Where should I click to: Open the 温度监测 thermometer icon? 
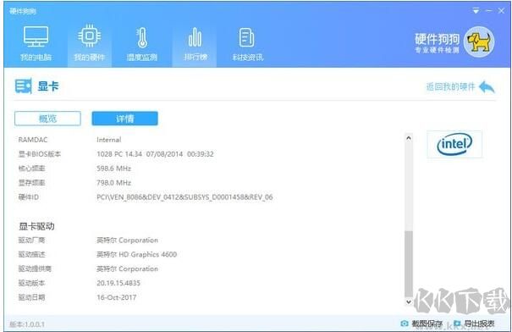[142, 37]
